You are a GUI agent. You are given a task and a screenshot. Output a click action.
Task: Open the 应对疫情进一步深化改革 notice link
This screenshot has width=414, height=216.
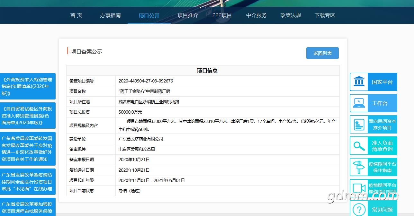(27, 149)
